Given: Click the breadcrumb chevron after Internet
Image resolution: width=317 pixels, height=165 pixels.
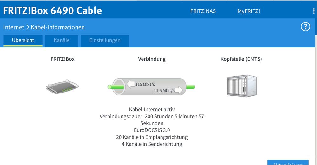Looking at the screenshot, I should 28,27.
